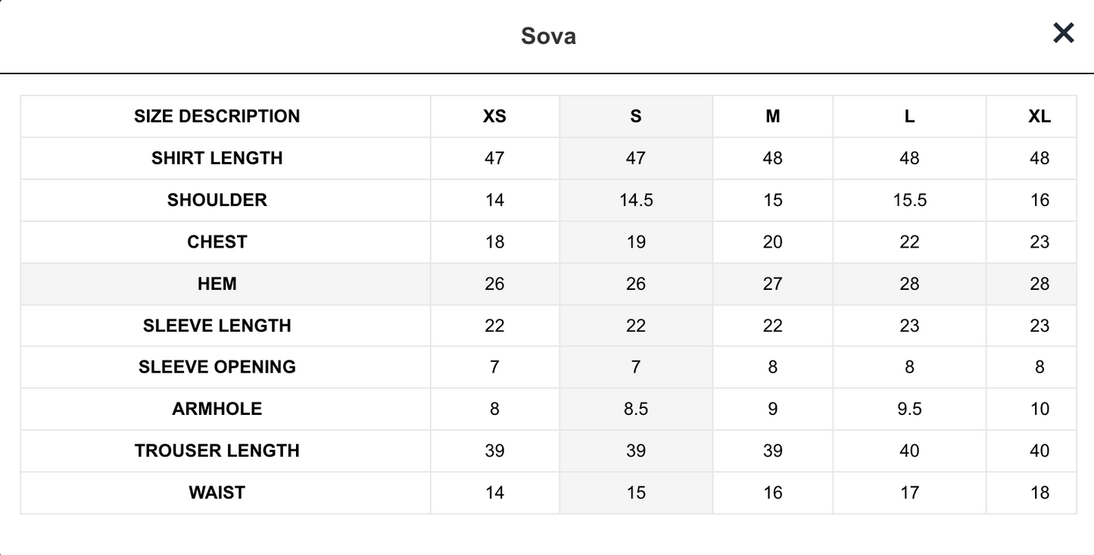Select the SLEEVE LENGTH row label
This screenshot has height=555, width=1094.
click(217, 326)
